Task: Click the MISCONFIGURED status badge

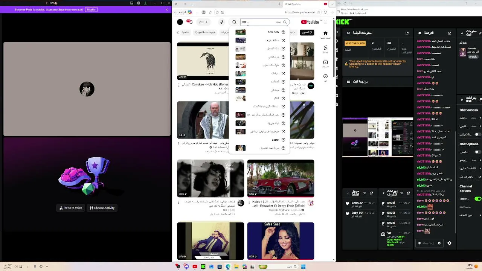Action: [355, 43]
